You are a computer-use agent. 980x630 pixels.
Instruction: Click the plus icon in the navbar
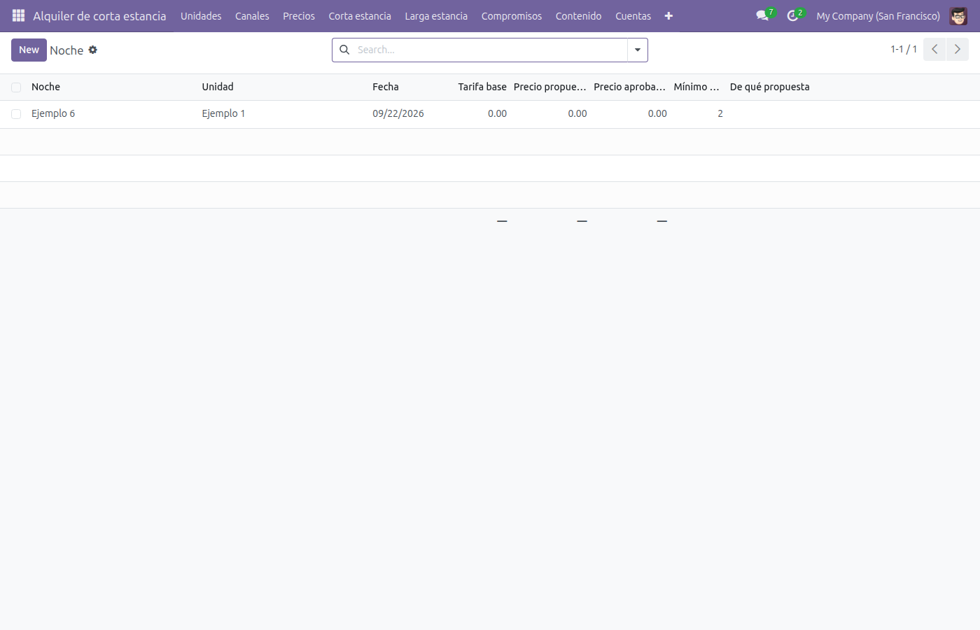tap(668, 16)
